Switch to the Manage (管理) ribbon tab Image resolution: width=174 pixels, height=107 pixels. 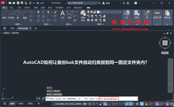point(43,8)
